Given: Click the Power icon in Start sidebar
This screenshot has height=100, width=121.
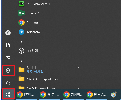Looking at the screenshot, I should tap(8, 83).
